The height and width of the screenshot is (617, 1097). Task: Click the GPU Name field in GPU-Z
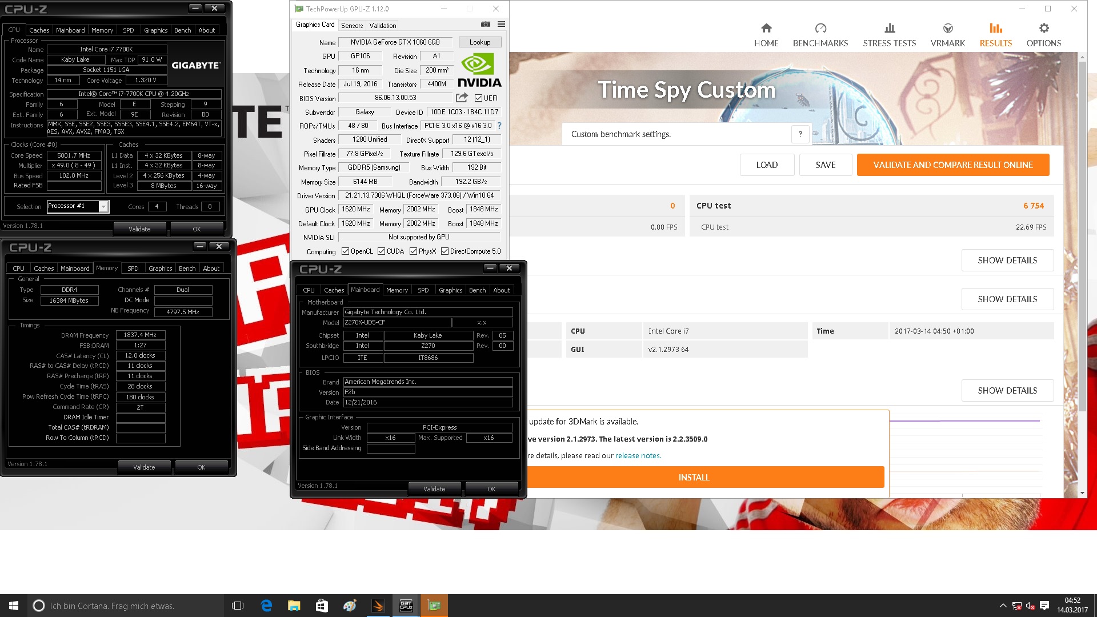pos(395,42)
